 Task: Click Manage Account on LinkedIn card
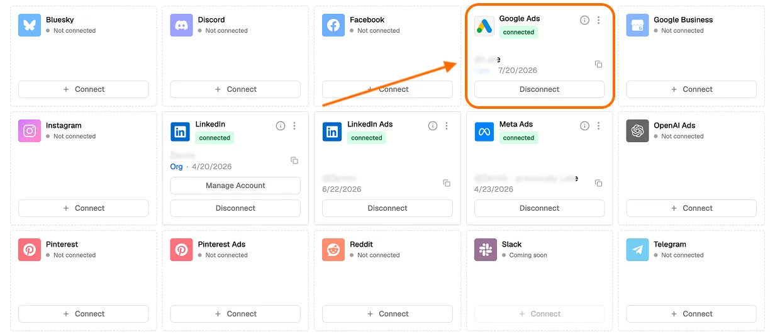[x=235, y=186]
